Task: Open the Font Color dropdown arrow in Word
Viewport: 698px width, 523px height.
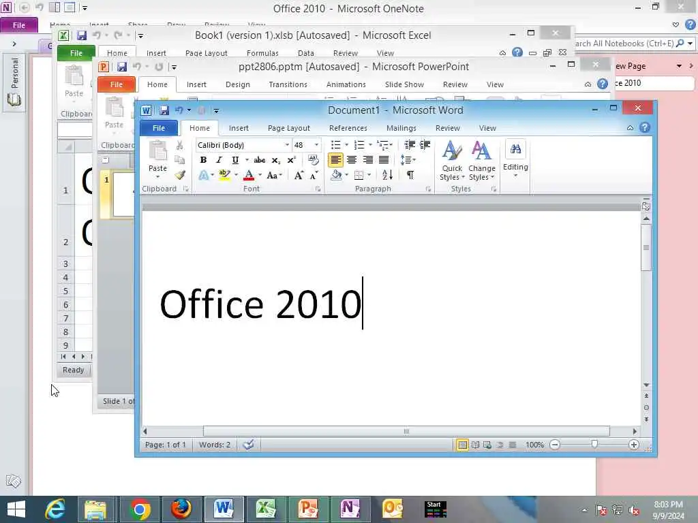Action: click(260, 175)
